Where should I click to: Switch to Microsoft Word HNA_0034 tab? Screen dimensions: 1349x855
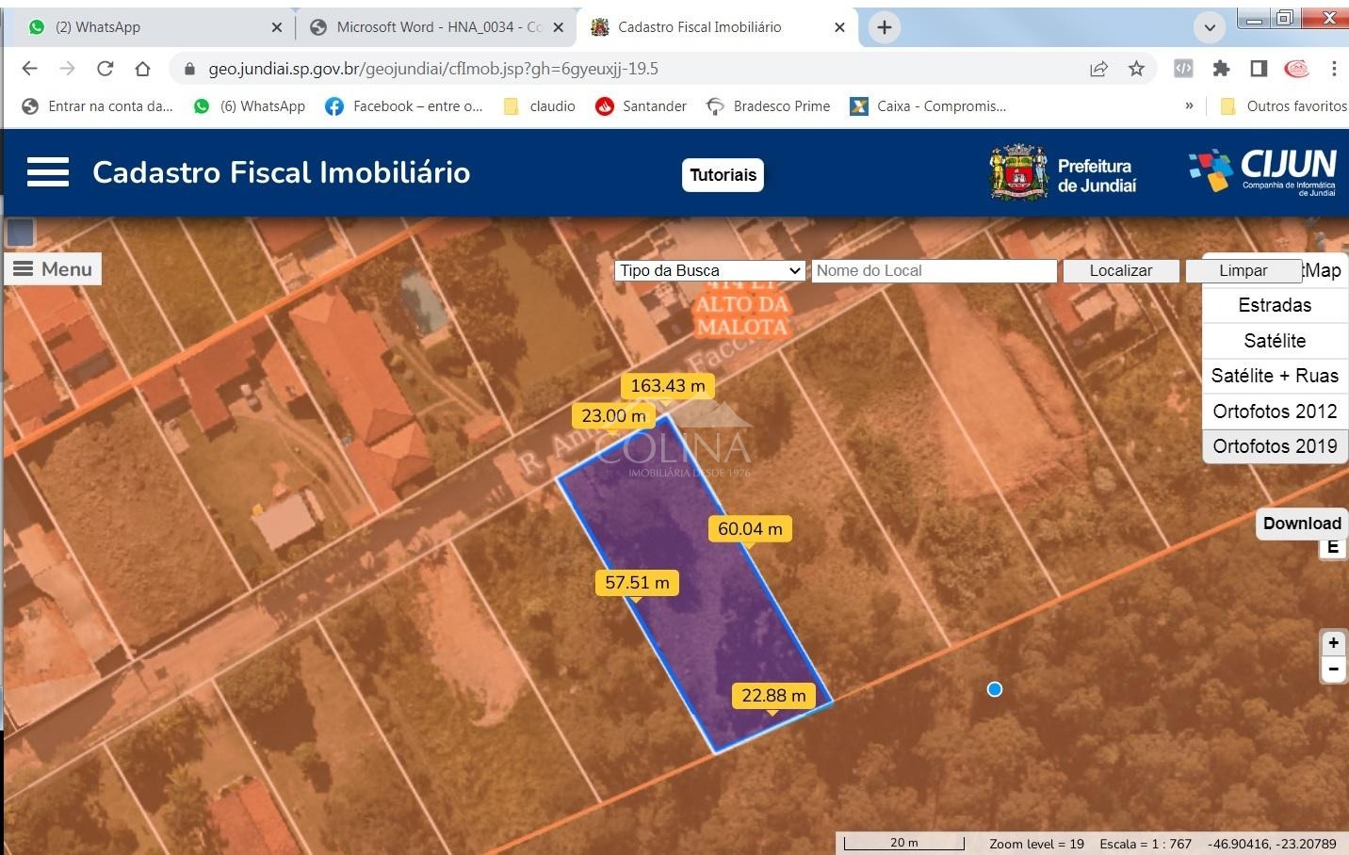tap(433, 27)
